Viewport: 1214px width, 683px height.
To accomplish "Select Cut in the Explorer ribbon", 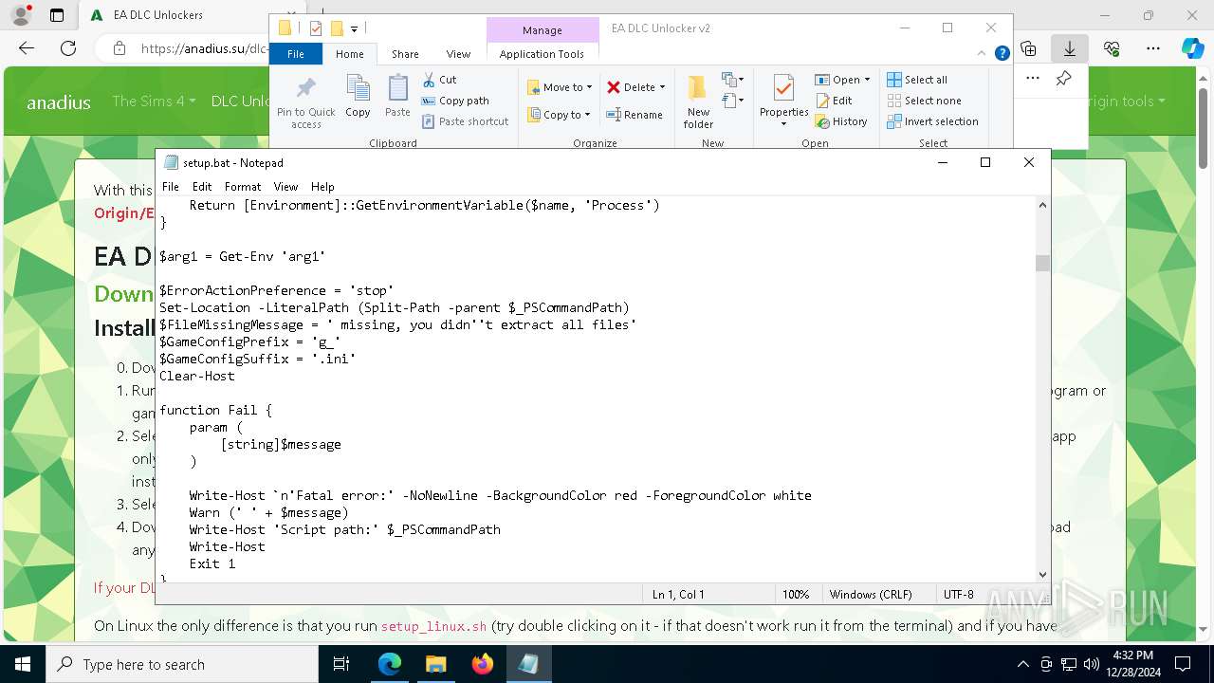I will click(439, 80).
